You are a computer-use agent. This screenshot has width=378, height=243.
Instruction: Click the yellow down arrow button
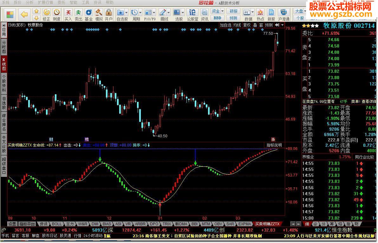pyautogui.click(x=36, y=18)
